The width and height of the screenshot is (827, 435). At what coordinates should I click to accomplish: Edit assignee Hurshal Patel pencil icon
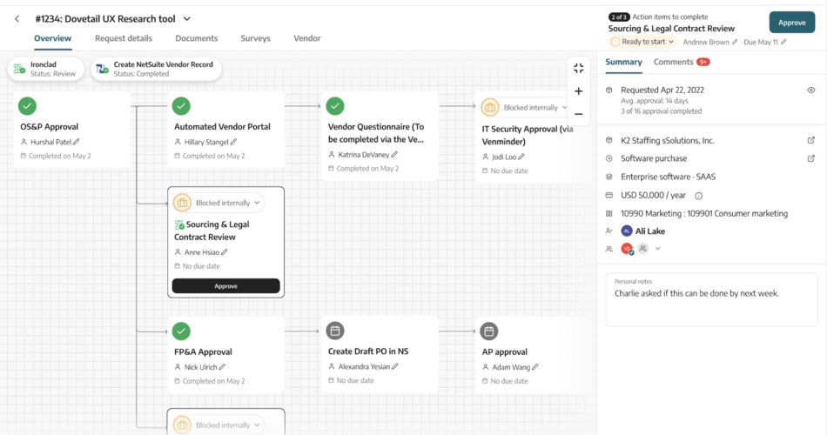(76, 142)
